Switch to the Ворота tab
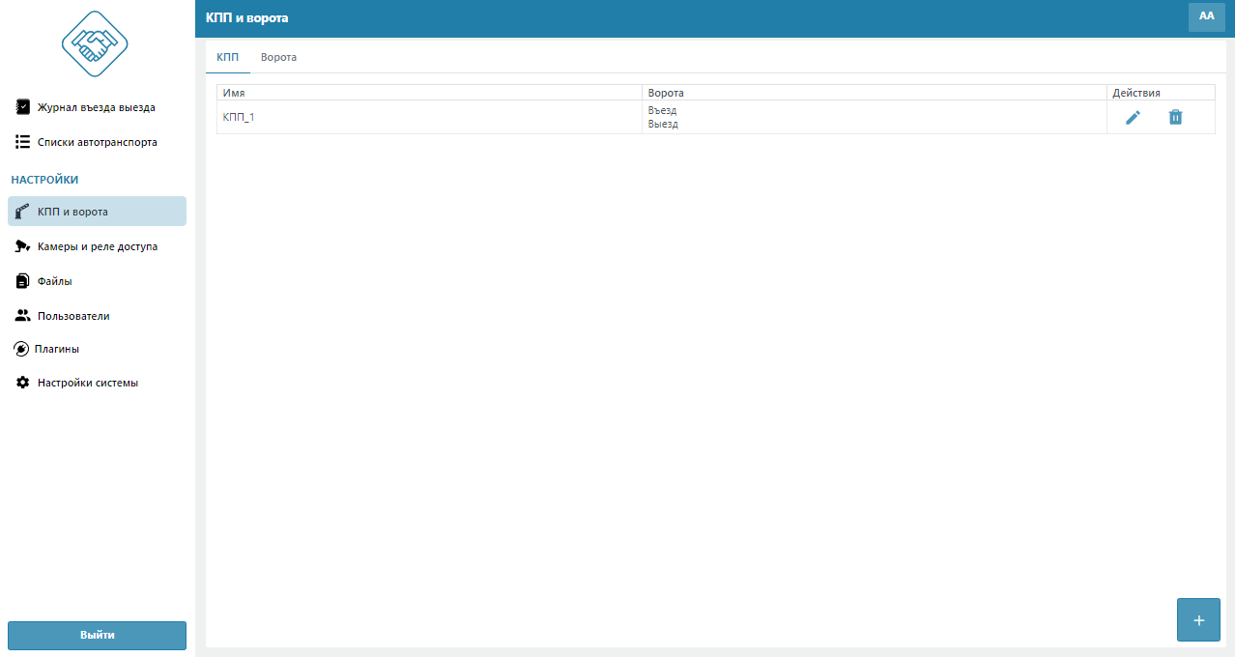 [x=278, y=57]
